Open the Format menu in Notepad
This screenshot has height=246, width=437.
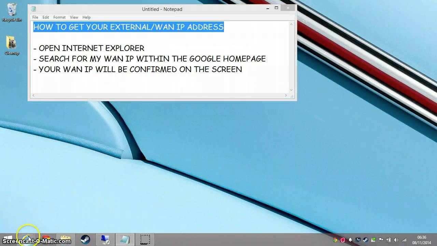coord(59,17)
